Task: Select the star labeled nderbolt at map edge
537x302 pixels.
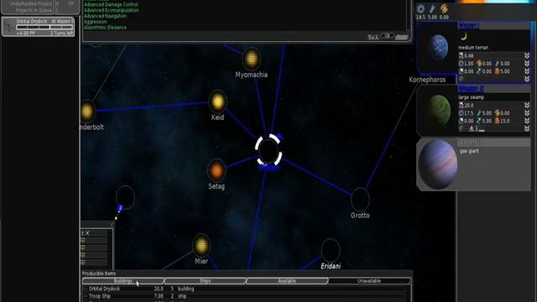Action: (87, 111)
